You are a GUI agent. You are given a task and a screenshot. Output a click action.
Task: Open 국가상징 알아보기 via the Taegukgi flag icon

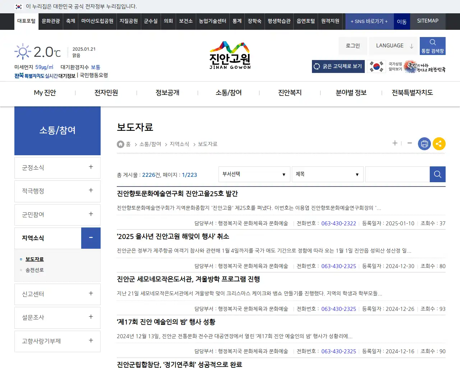point(376,66)
